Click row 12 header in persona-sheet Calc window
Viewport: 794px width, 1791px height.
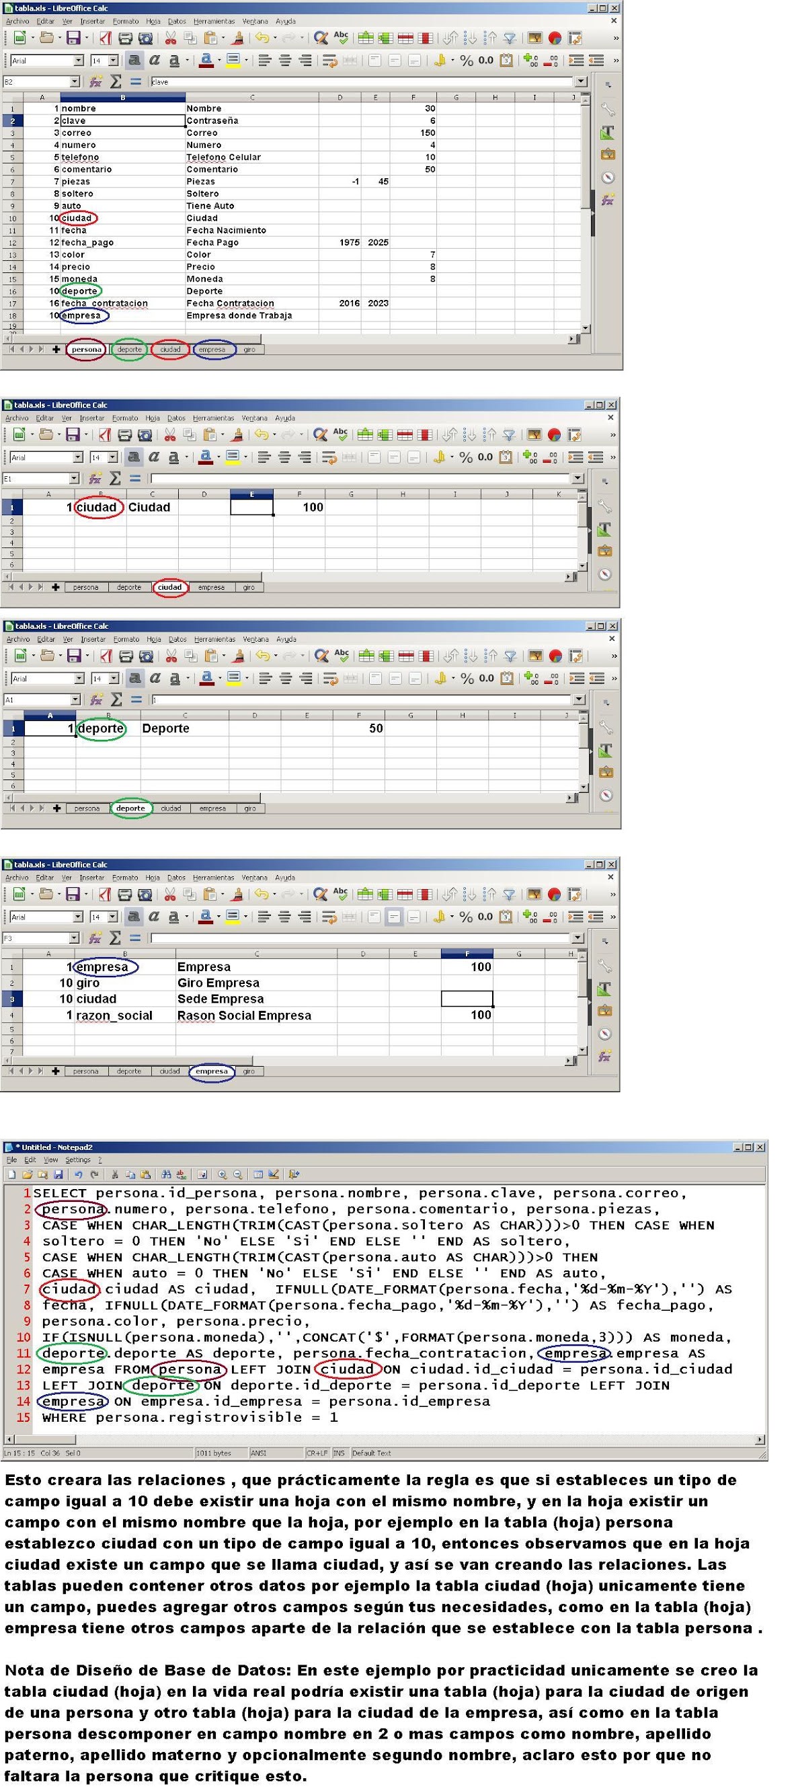[x=12, y=243]
